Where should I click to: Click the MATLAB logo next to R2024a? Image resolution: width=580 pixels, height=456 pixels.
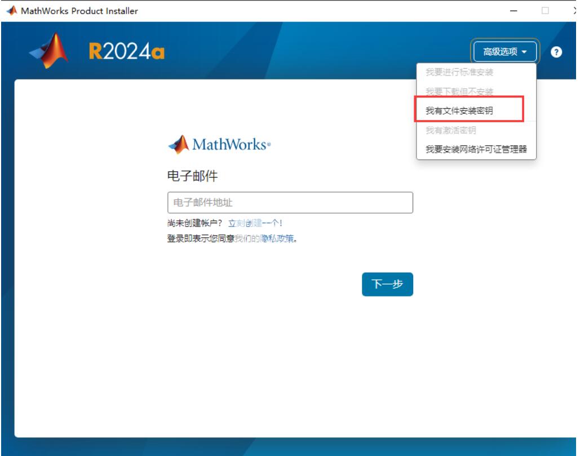point(49,51)
